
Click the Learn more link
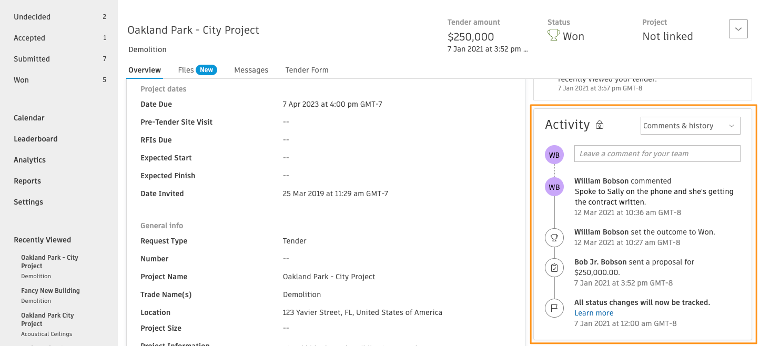click(593, 312)
